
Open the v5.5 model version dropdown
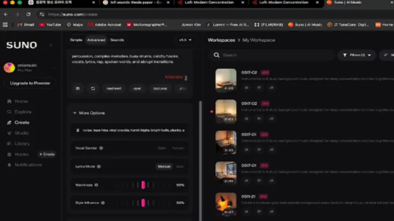click(x=185, y=40)
